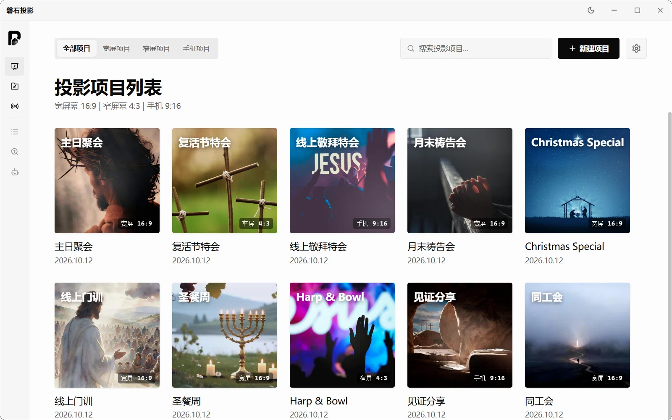
Task: Open the projection projects sidebar icon
Action: point(15,66)
